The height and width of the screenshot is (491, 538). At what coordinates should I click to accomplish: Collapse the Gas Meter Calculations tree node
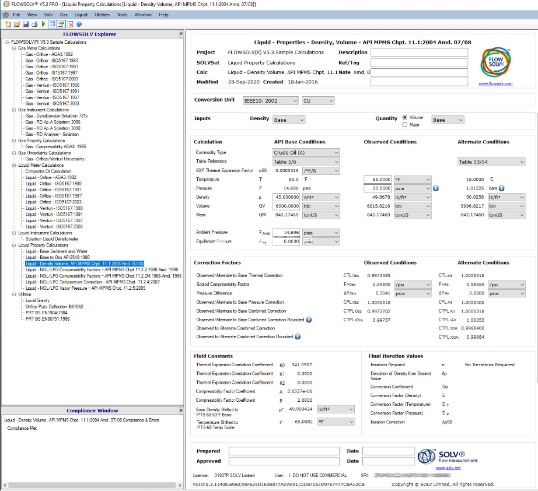[14, 48]
